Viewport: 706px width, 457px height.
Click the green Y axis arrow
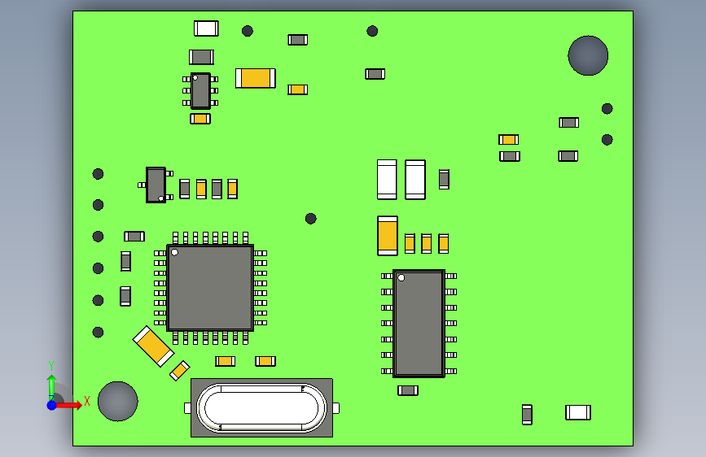pos(52,387)
